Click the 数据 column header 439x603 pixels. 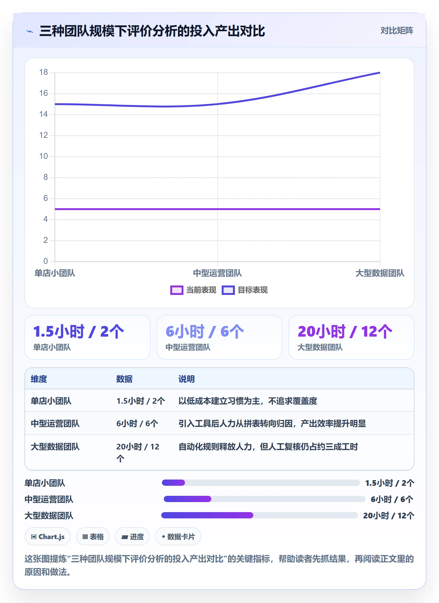(124, 379)
